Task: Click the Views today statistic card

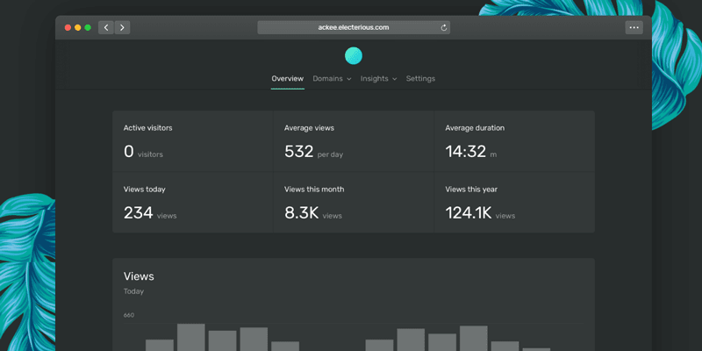Action: click(192, 203)
